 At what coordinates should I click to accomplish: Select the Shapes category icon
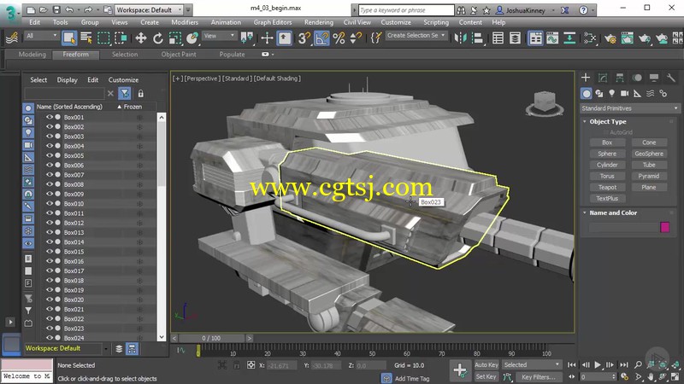pos(599,93)
